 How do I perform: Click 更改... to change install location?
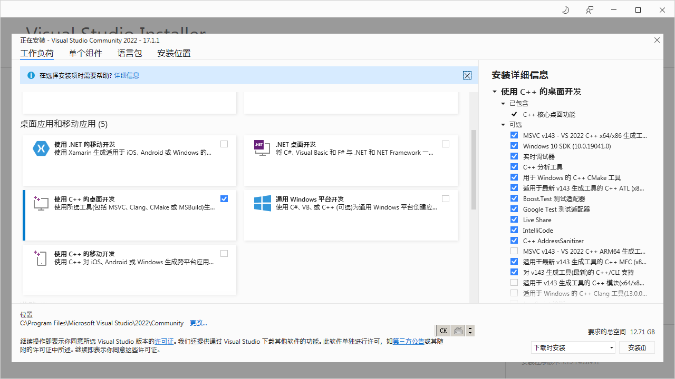[198, 323]
